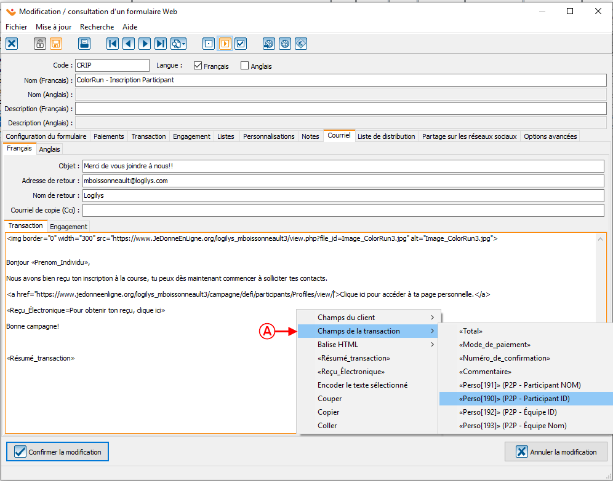Image resolution: width=613 pixels, height=481 pixels.
Task: Switch to the Engagement sub-tab
Action: (x=69, y=227)
